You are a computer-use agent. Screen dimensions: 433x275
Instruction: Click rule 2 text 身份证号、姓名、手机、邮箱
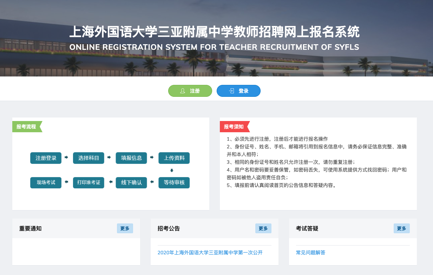pos(317,150)
